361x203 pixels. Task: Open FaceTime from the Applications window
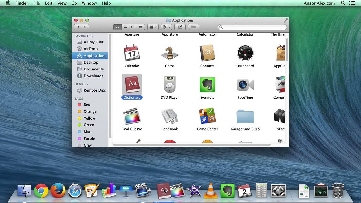click(x=245, y=85)
